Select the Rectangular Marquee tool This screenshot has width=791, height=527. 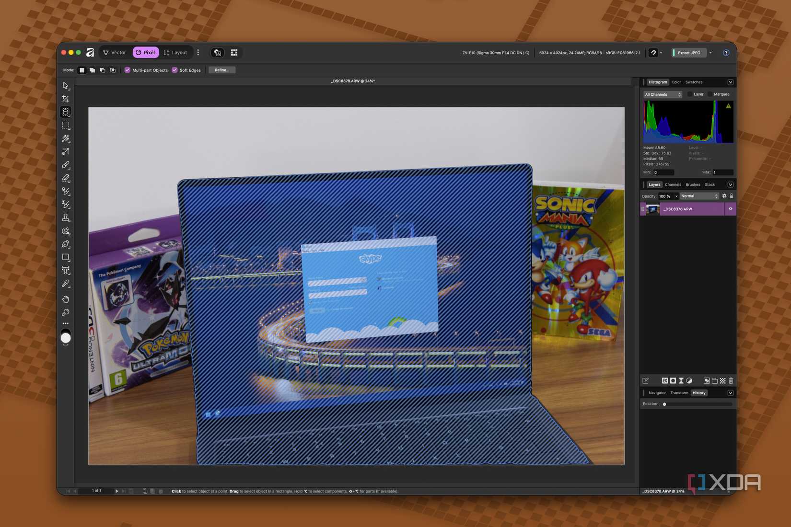click(66, 126)
